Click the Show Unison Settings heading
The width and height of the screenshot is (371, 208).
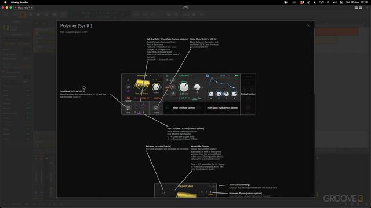pos(239,185)
